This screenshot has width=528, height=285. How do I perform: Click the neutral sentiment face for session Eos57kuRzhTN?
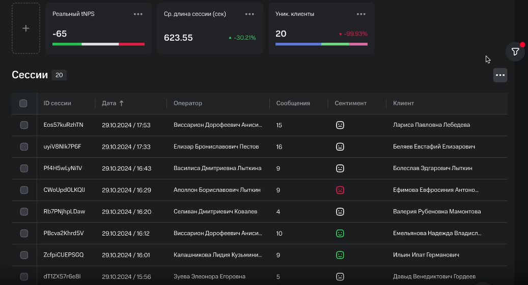[x=340, y=125]
